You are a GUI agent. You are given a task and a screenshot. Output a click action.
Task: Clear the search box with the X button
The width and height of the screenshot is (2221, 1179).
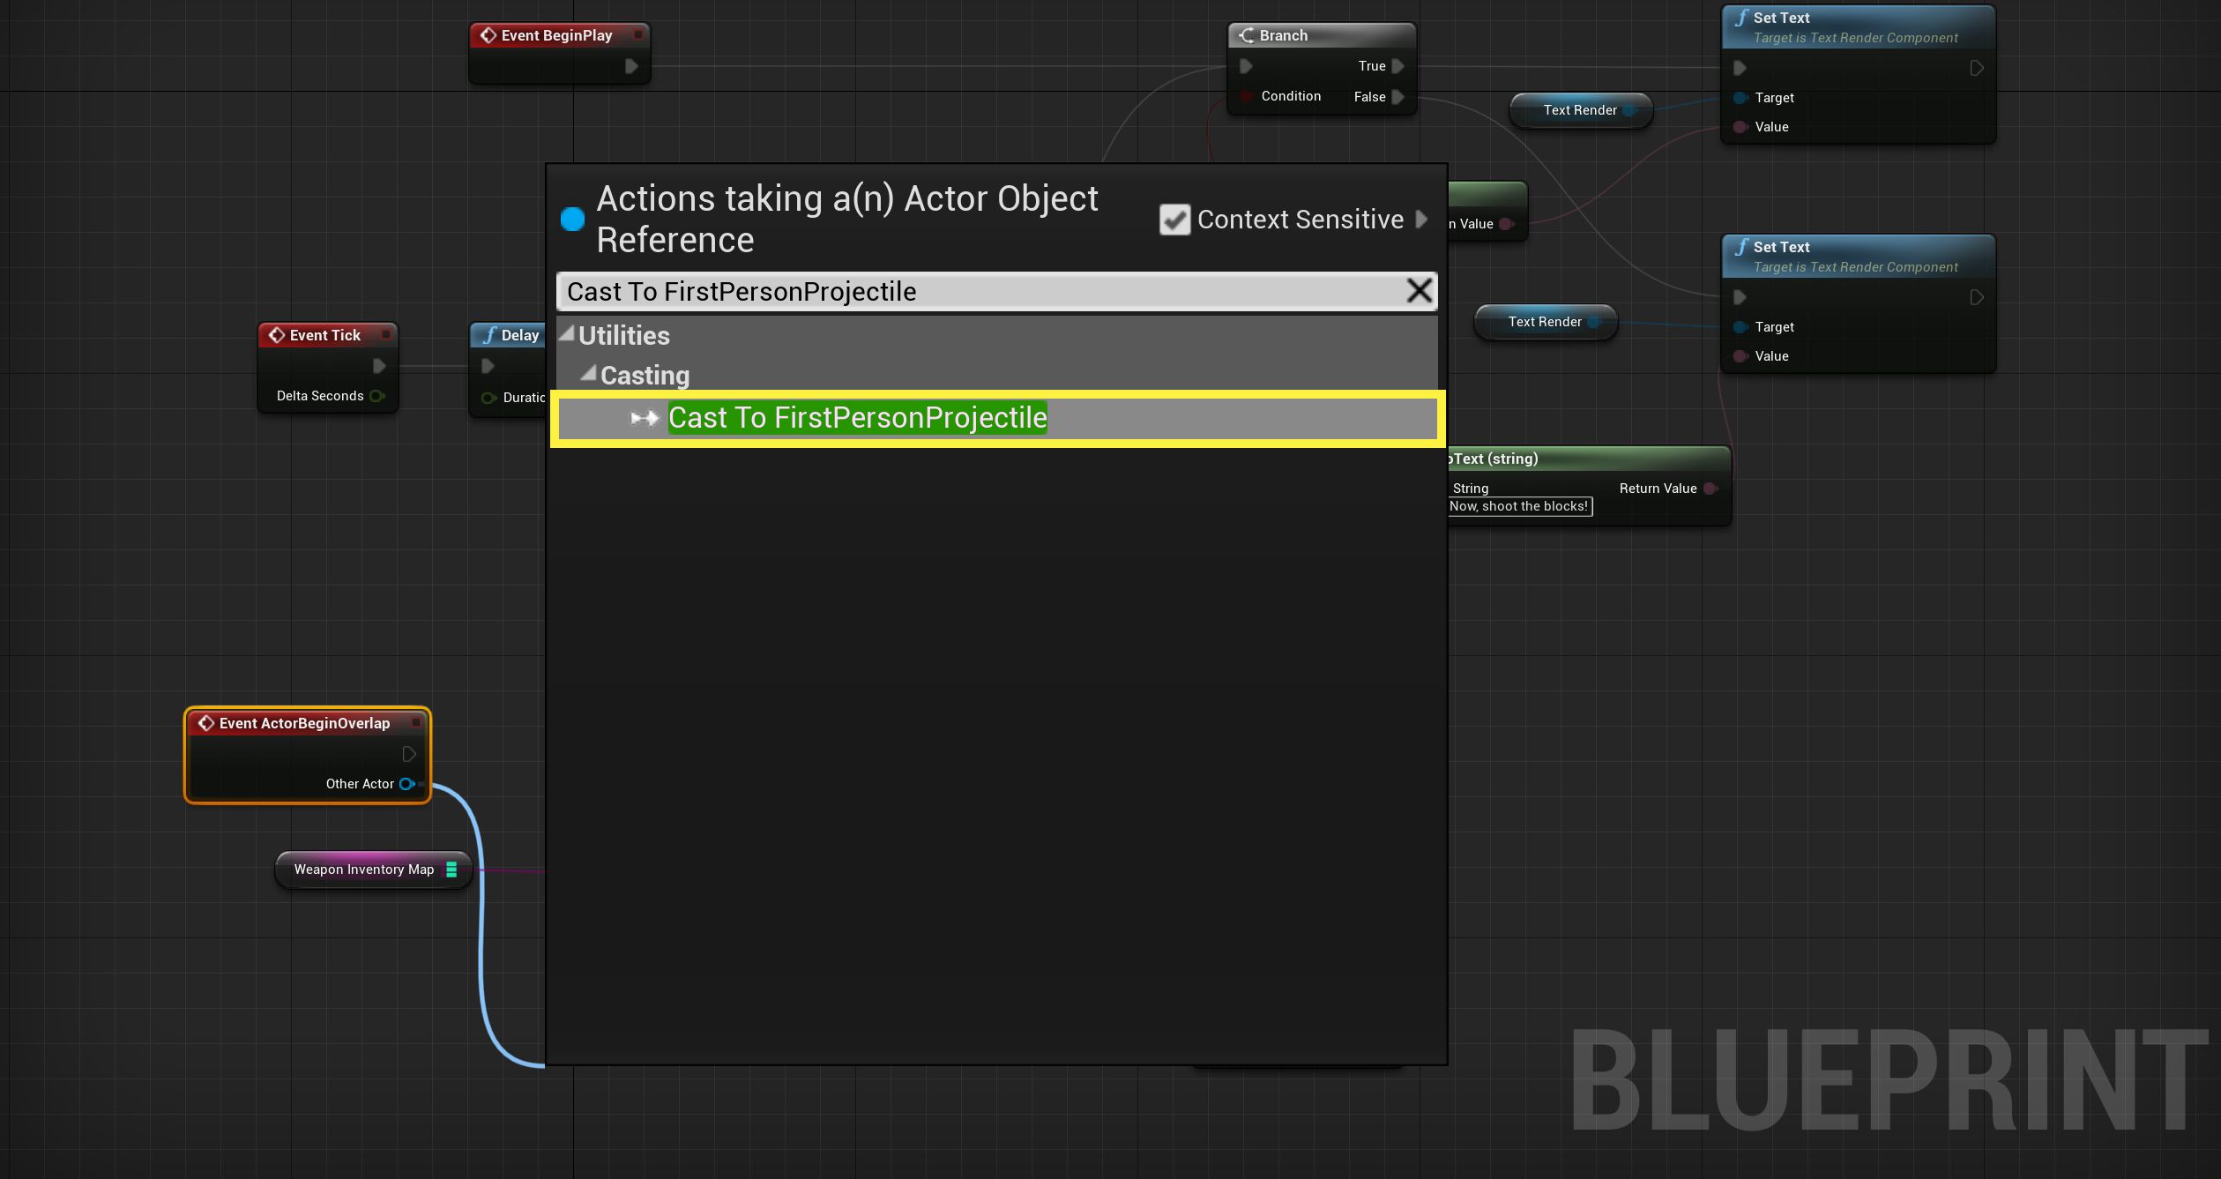(x=1419, y=291)
